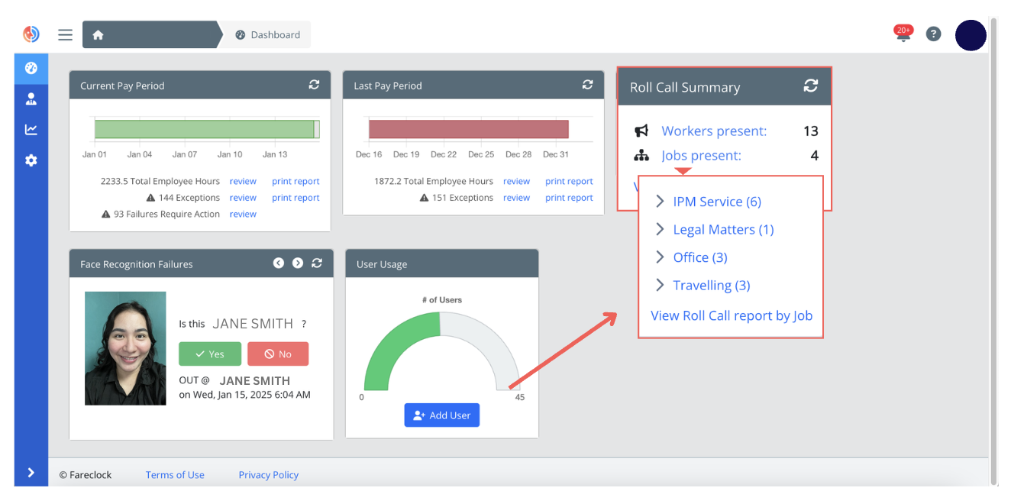Click the home breadcrumb tab
Screen dimensions: 1011x504
(x=98, y=35)
